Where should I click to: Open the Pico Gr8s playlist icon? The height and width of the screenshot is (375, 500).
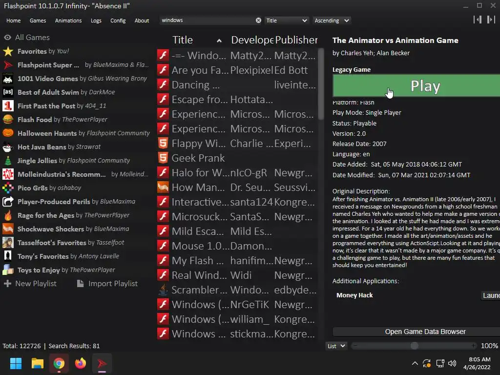[8, 188]
